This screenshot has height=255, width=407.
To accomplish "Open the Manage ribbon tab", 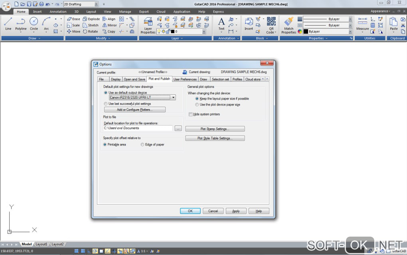I will point(125,12).
